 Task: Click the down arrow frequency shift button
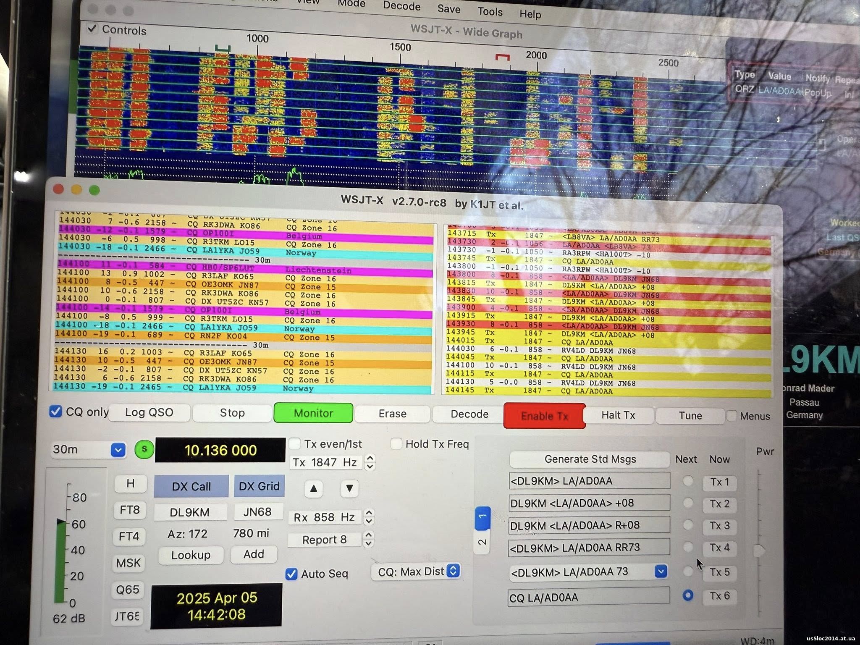pyautogui.click(x=349, y=488)
